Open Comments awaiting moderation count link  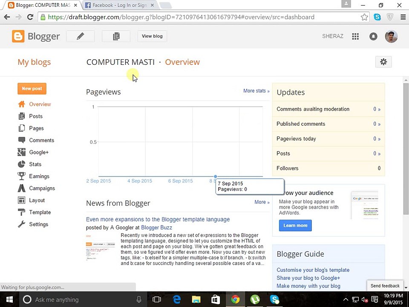tap(377, 109)
